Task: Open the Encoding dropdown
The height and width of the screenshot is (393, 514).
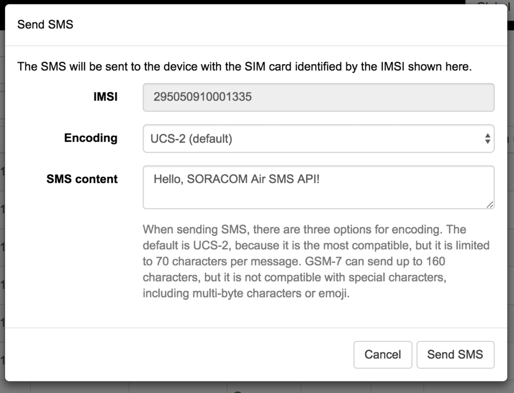Action: tap(318, 139)
